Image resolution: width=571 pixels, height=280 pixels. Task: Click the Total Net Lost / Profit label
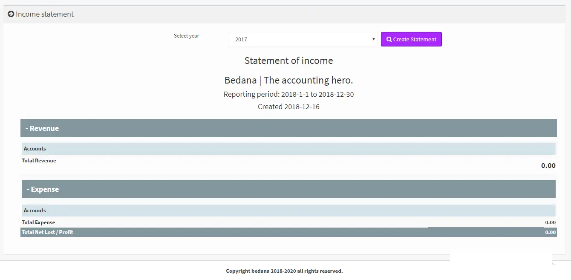47,232
